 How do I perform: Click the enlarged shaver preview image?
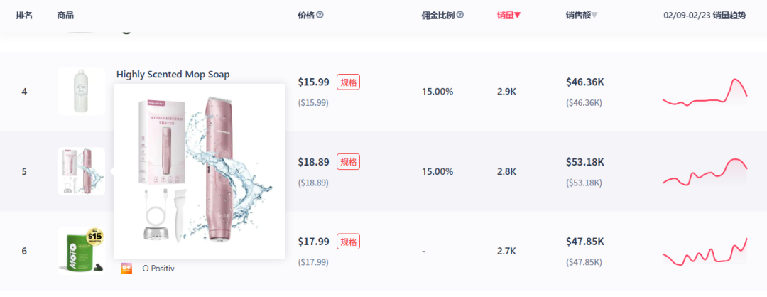coord(200,171)
